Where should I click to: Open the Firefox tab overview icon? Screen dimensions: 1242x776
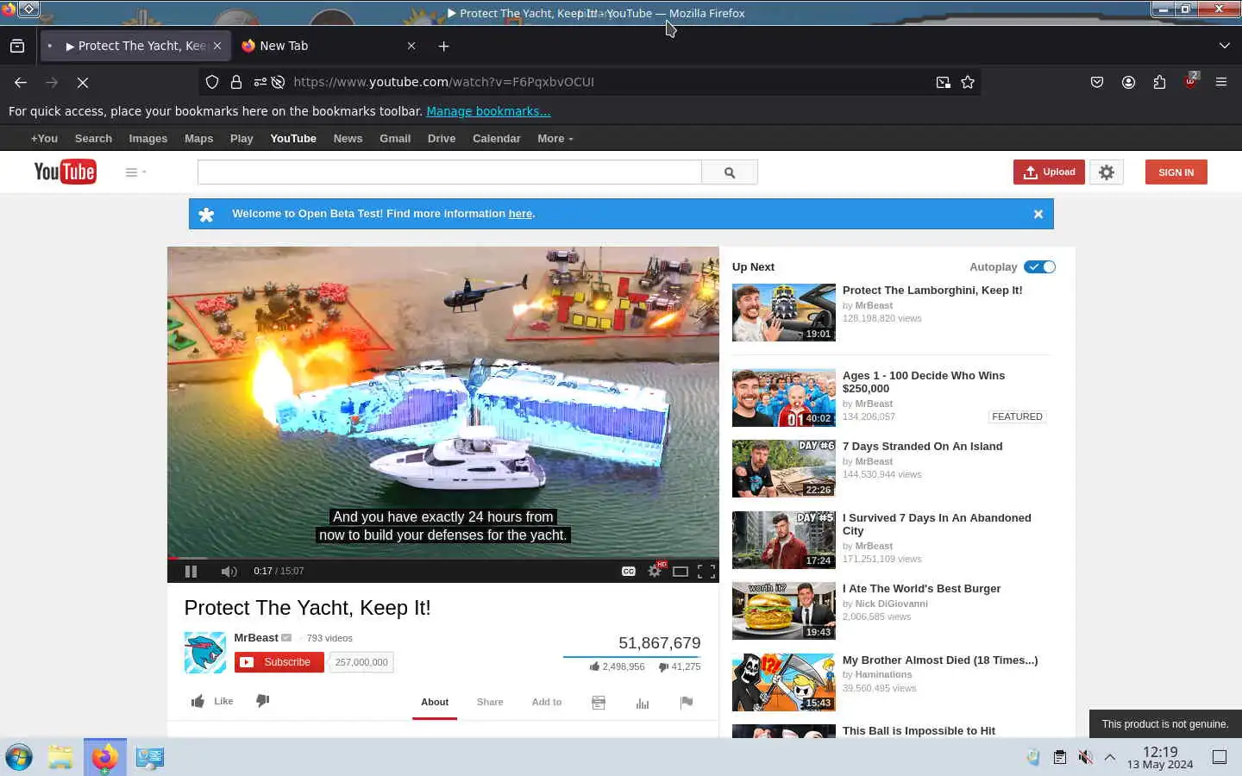(17, 46)
